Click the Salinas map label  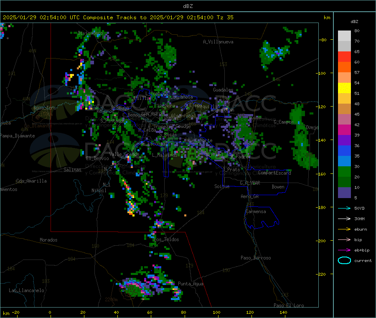[x=72, y=170]
